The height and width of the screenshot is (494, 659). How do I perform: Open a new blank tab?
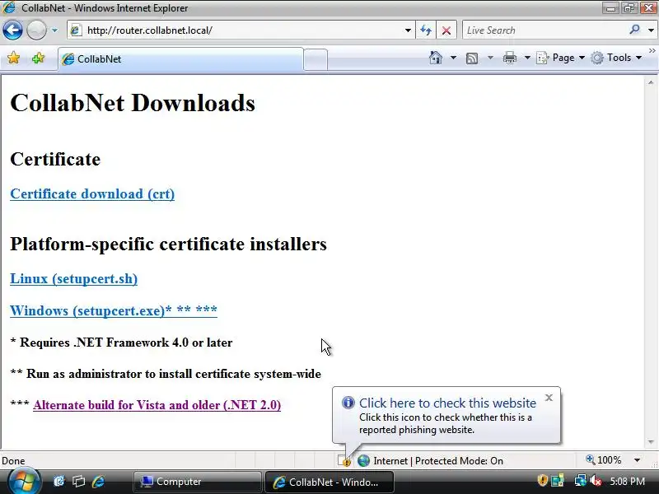point(315,59)
